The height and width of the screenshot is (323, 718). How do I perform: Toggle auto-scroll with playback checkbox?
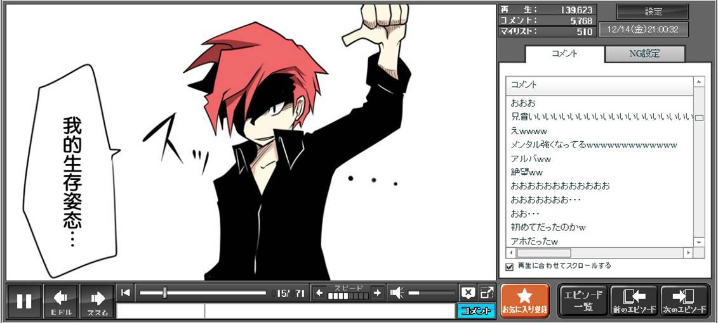(509, 267)
